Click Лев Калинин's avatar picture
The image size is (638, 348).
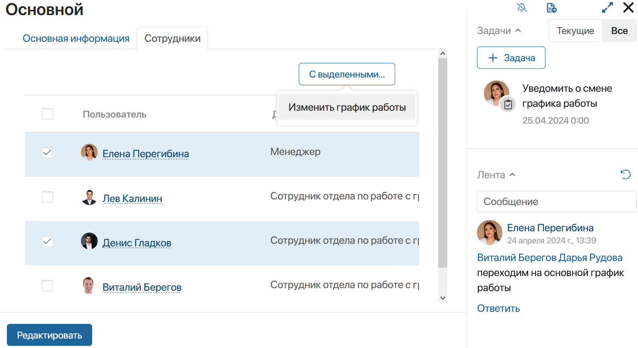[89, 197]
